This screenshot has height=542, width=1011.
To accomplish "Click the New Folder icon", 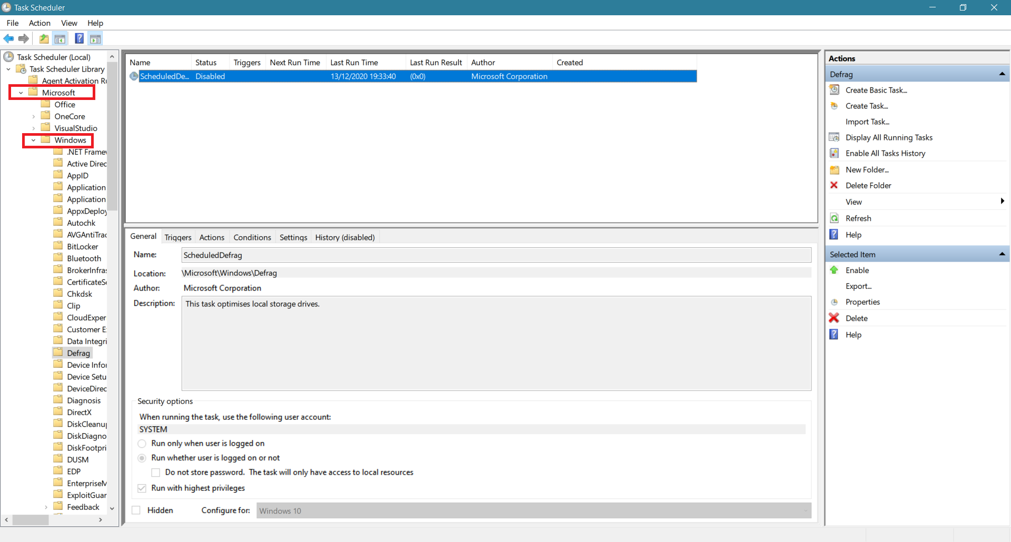I will click(835, 169).
